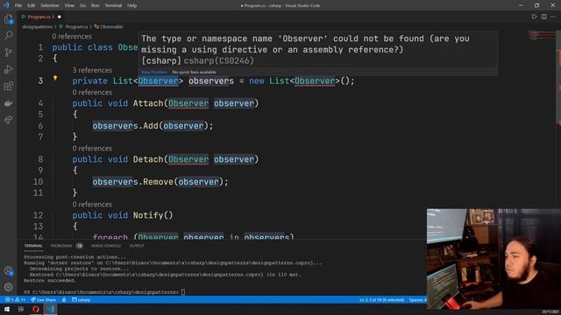The image size is (561, 315).
Task: Click the Visual Studio Code taskbar icon
Action: coord(50,309)
